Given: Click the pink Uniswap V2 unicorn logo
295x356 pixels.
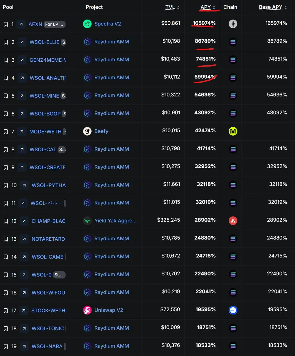Looking at the screenshot, I should point(87,310).
